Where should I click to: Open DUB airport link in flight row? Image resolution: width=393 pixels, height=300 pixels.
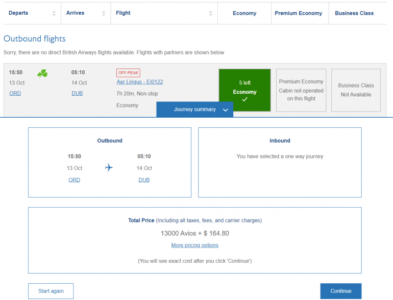[77, 93]
